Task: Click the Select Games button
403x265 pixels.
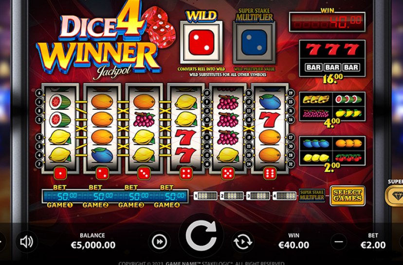Action: [x=347, y=196]
